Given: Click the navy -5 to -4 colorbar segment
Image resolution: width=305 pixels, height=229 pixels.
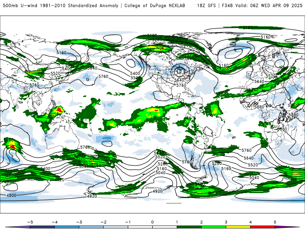Looking at the screenshot, I should click(x=42, y=227).
